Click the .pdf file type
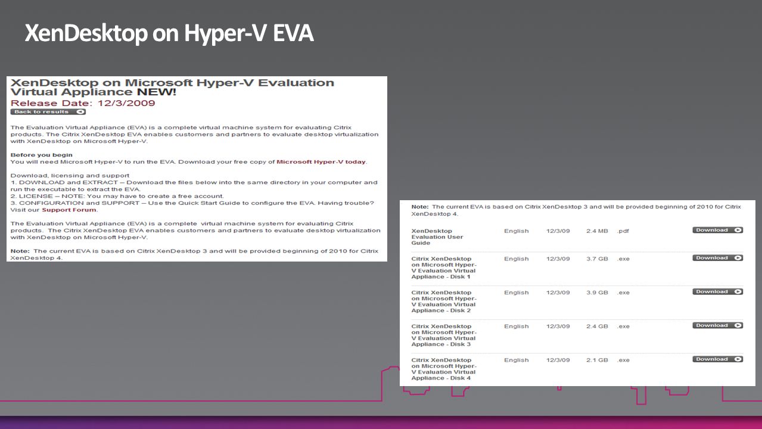Viewport: 762px width, 429px height. click(623, 231)
